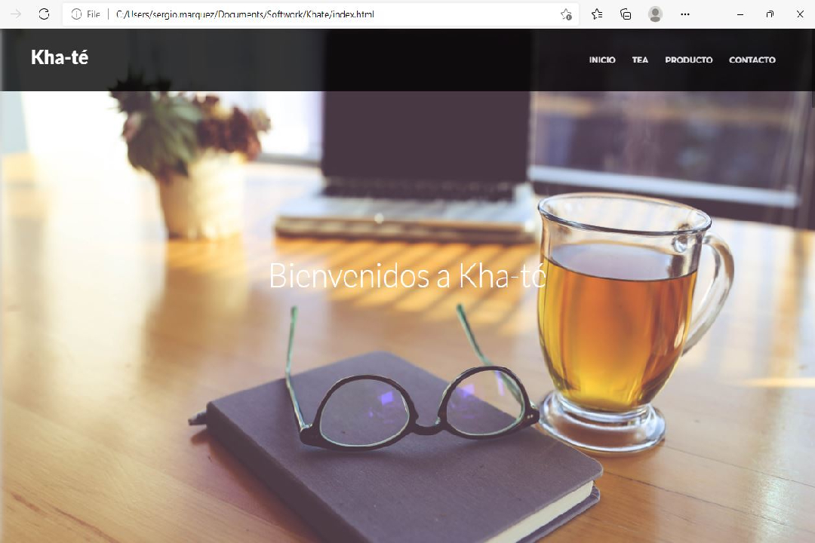Open Settings and more ellipsis menu
The height and width of the screenshot is (543, 815).
tap(684, 14)
